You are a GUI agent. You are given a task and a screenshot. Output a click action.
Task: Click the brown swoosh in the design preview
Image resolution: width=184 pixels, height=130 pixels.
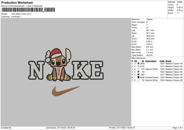[66, 91]
